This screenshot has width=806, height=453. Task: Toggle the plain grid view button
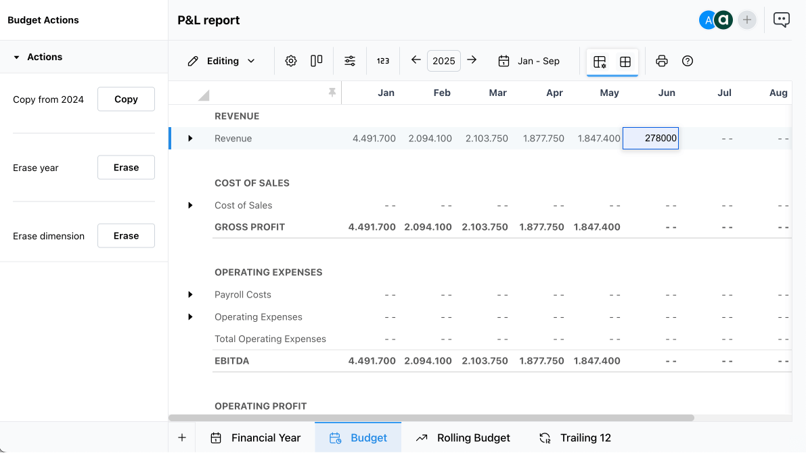[625, 62]
